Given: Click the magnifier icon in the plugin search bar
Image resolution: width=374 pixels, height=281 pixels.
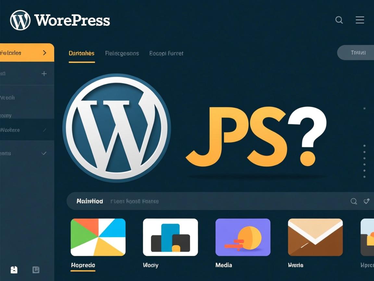Looking at the screenshot, I should [354, 201].
